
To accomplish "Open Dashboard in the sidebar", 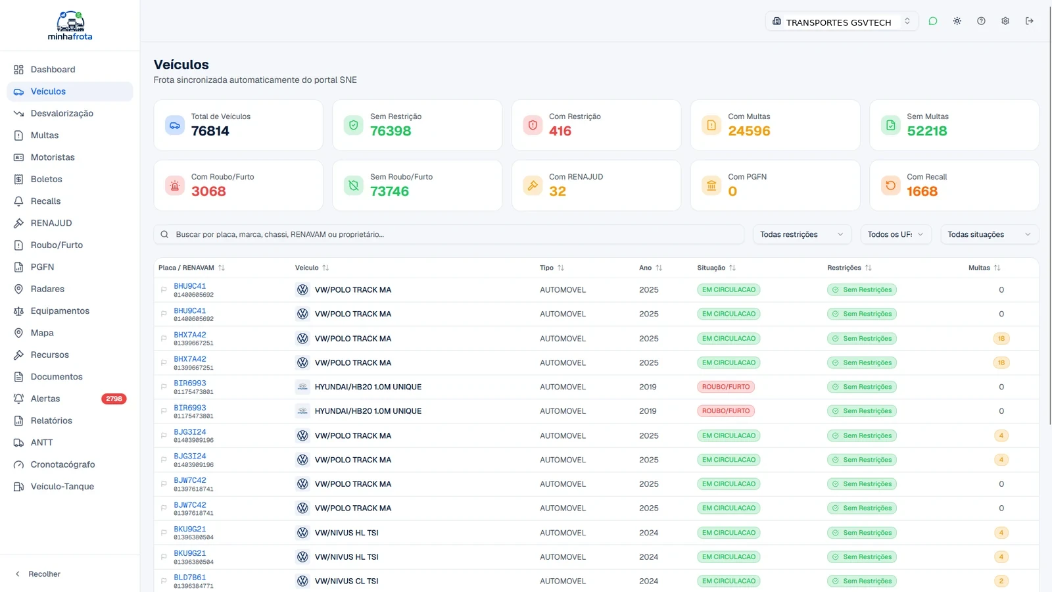I will pyautogui.click(x=70, y=69).
